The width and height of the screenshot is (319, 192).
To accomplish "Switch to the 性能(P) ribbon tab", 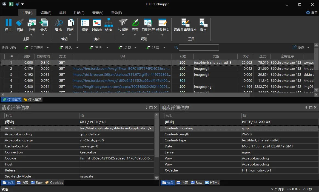I will [x=79, y=13].
